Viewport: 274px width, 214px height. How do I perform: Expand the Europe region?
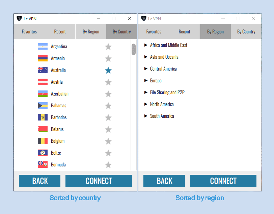tap(156, 80)
